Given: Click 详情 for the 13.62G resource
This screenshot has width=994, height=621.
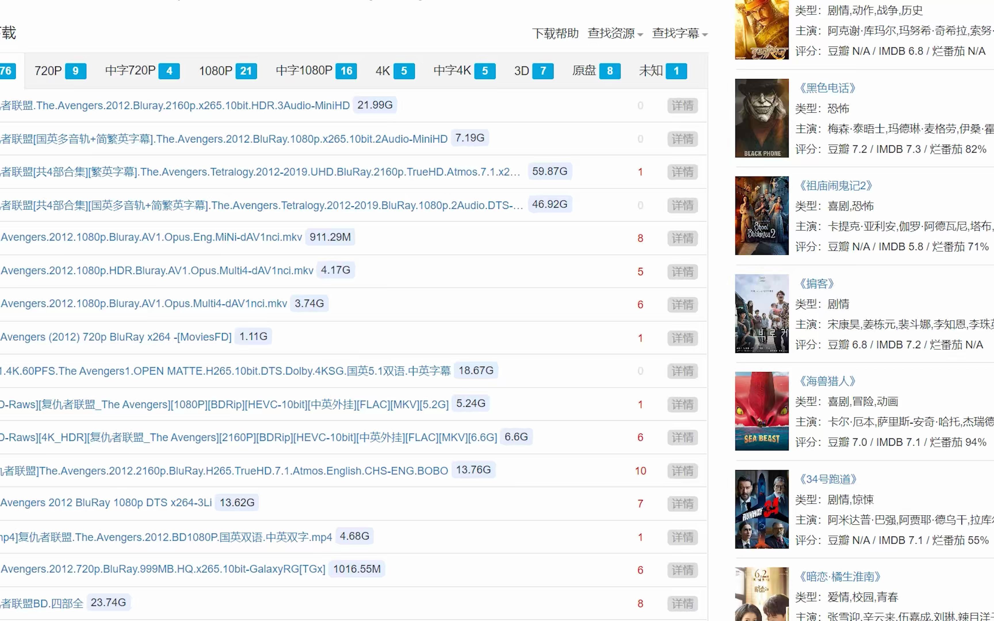Looking at the screenshot, I should coord(682,503).
